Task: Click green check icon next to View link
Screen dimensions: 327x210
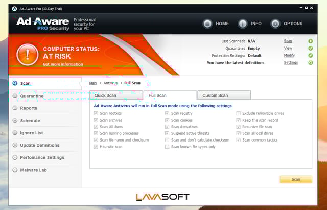Action: [x=311, y=48]
